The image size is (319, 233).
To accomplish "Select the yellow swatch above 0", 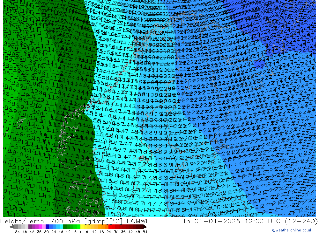I will pyautogui.click(x=82, y=227).
